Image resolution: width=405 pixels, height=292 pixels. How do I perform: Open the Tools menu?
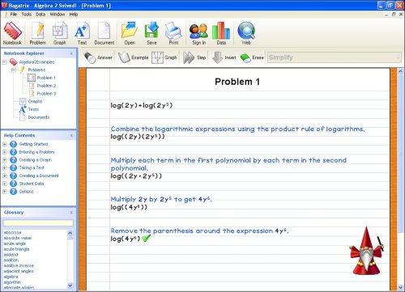27,15
